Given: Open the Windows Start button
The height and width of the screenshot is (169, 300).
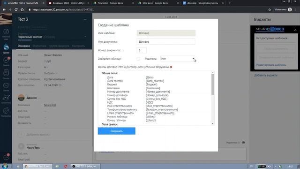Looking at the screenshot, I should [x=5, y=166].
